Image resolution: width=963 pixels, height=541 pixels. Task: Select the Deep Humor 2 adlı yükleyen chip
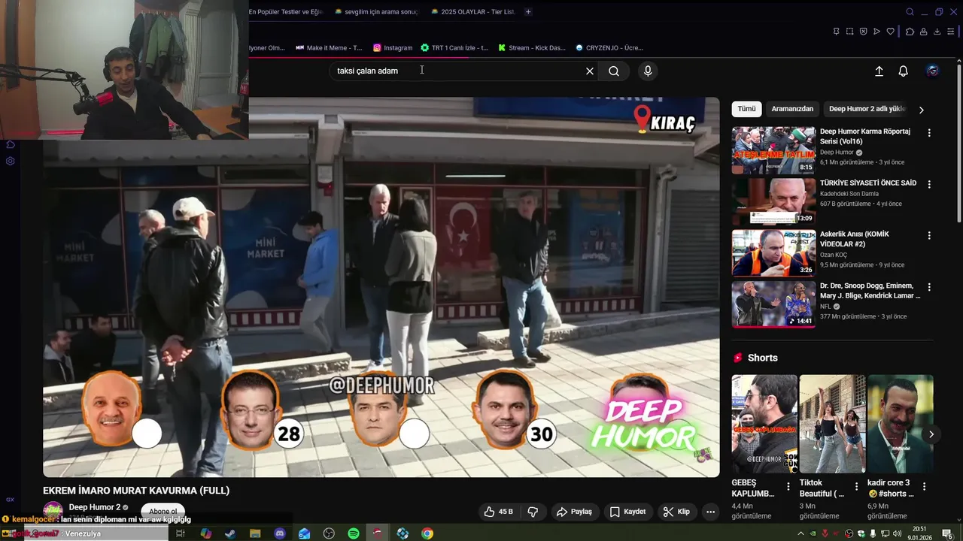pos(867,109)
